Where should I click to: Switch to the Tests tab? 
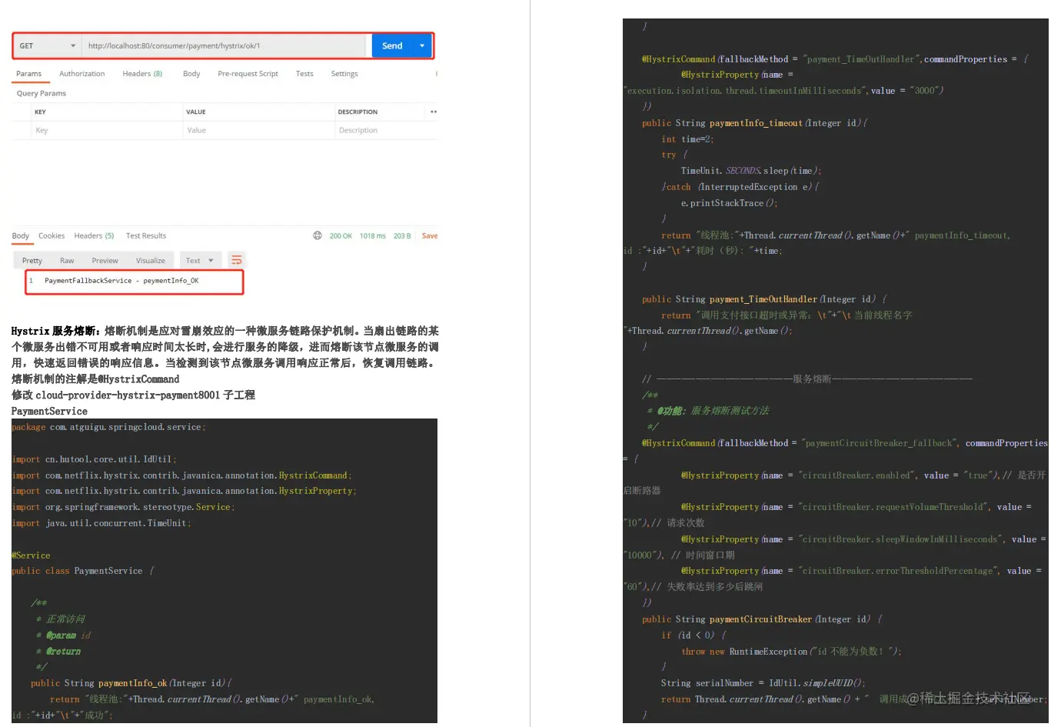tap(304, 73)
